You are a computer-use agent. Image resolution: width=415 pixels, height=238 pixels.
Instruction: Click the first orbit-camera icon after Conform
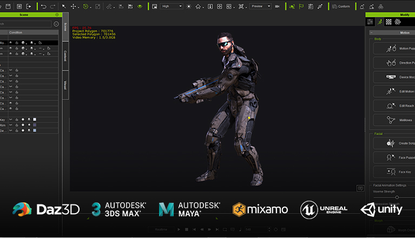(362, 6)
